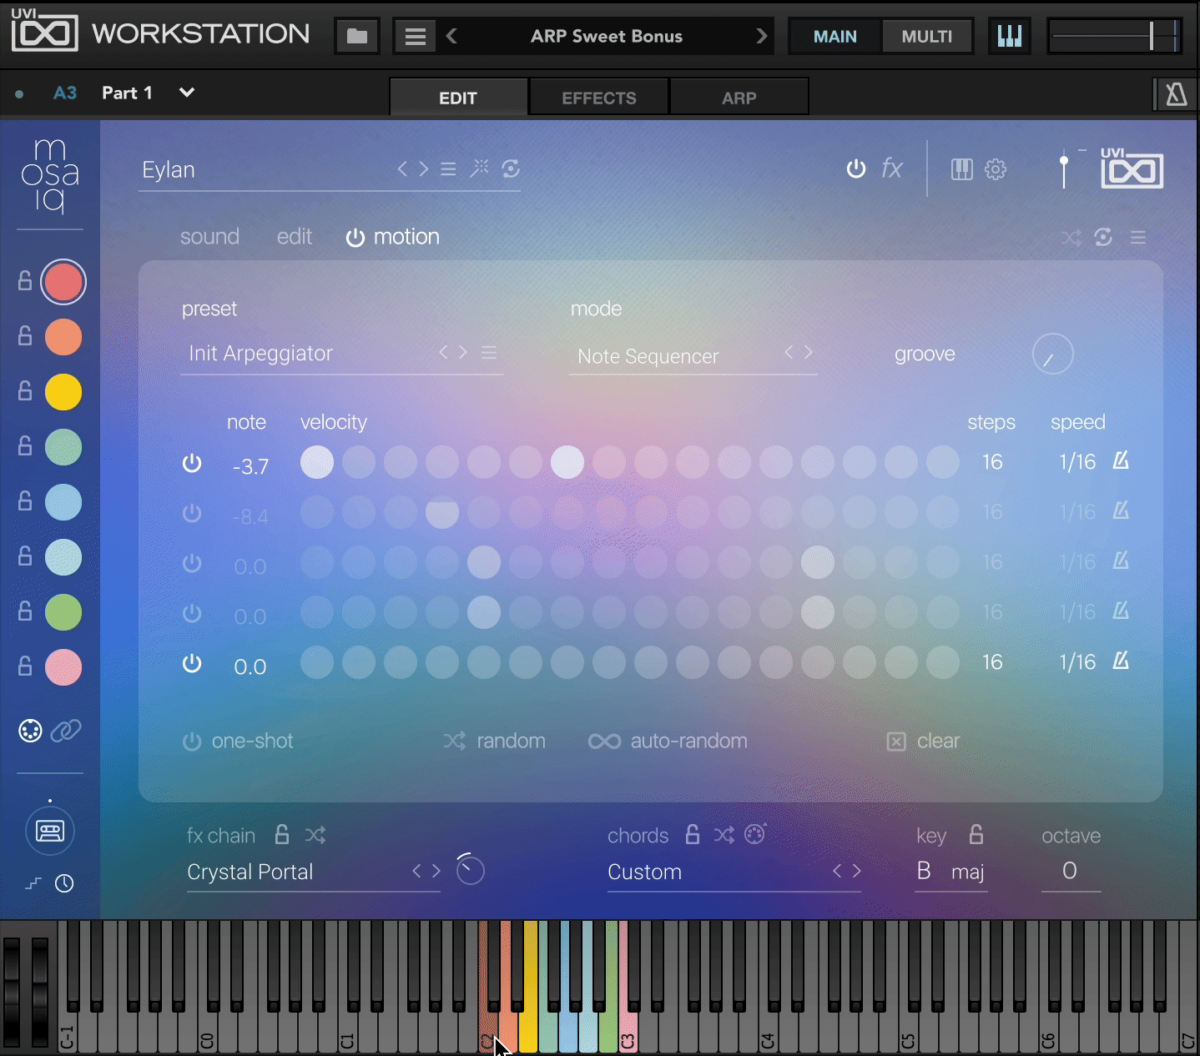Click the metronome icon in part bar

coord(1176,94)
